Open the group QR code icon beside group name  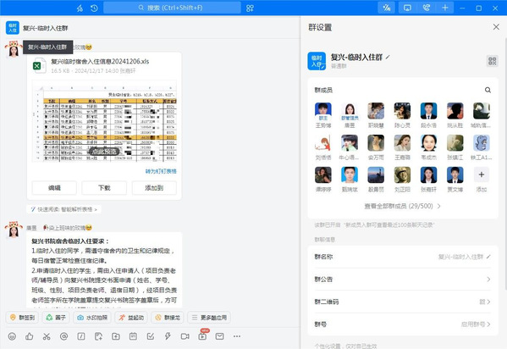[492, 61]
